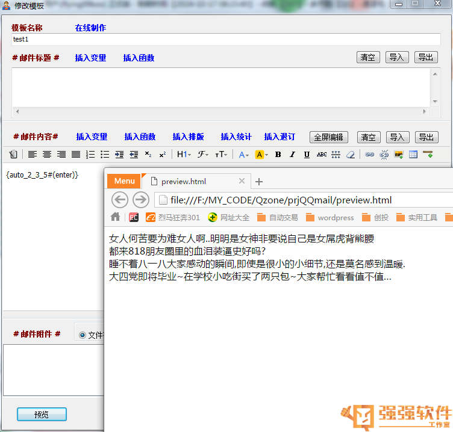Insert a numbered list
Image resolution: width=453 pixels, height=432 pixels.
coord(90,155)
